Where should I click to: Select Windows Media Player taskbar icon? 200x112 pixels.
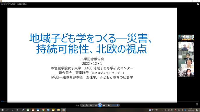63,110
